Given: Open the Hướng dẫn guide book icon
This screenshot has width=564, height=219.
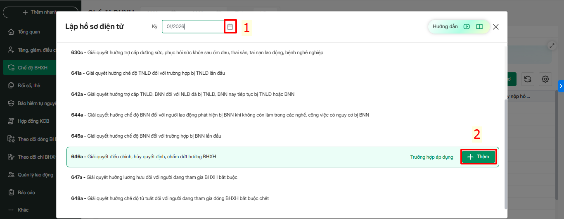Looking at the screenshot, I should pos(479,26).
